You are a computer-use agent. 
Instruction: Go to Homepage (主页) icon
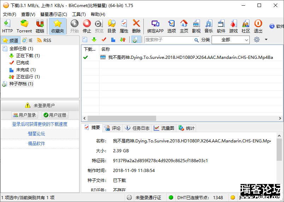click(184, 26)
